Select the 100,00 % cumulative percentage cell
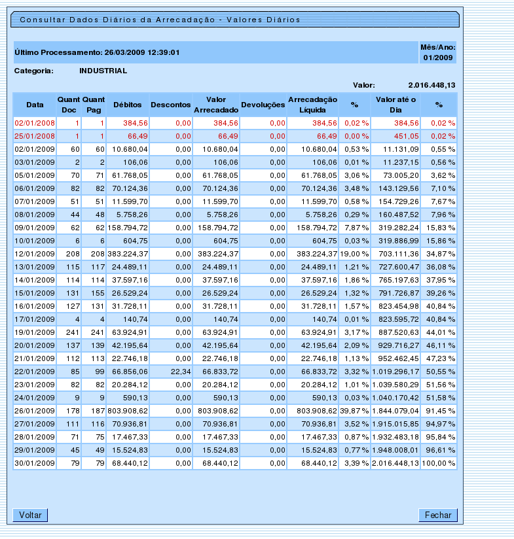Image resolution: width=514 pixels, height=539 pixels. (439, 463)
